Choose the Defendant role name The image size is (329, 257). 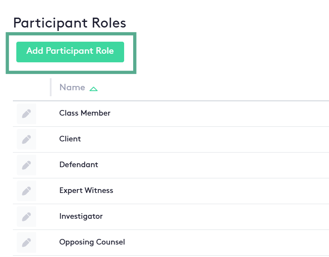click(x=79, y=165)
